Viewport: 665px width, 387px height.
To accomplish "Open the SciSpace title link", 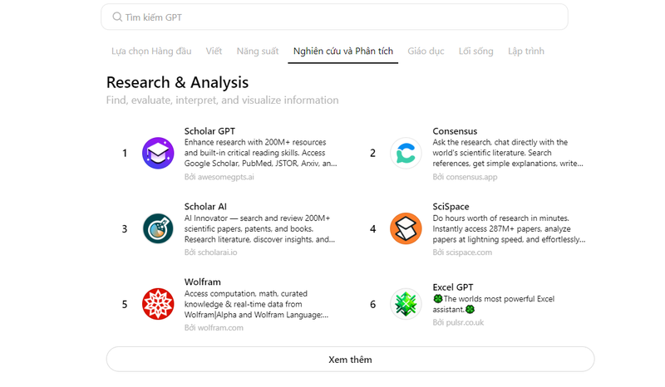I will [451, 207].
